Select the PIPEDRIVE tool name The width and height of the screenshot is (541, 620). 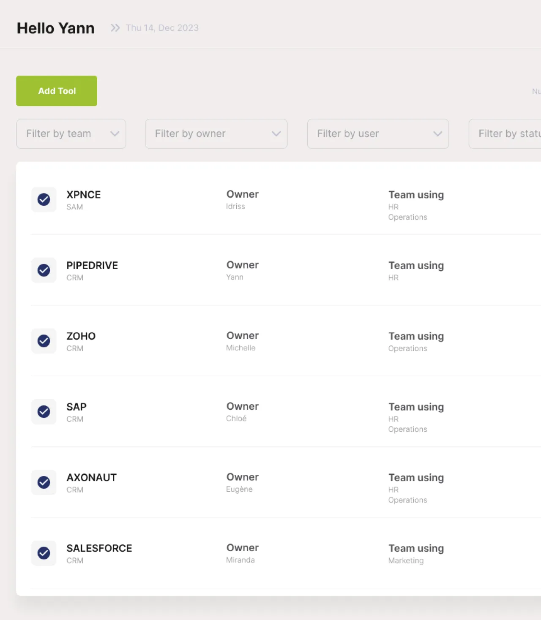(x=92, y=266)
